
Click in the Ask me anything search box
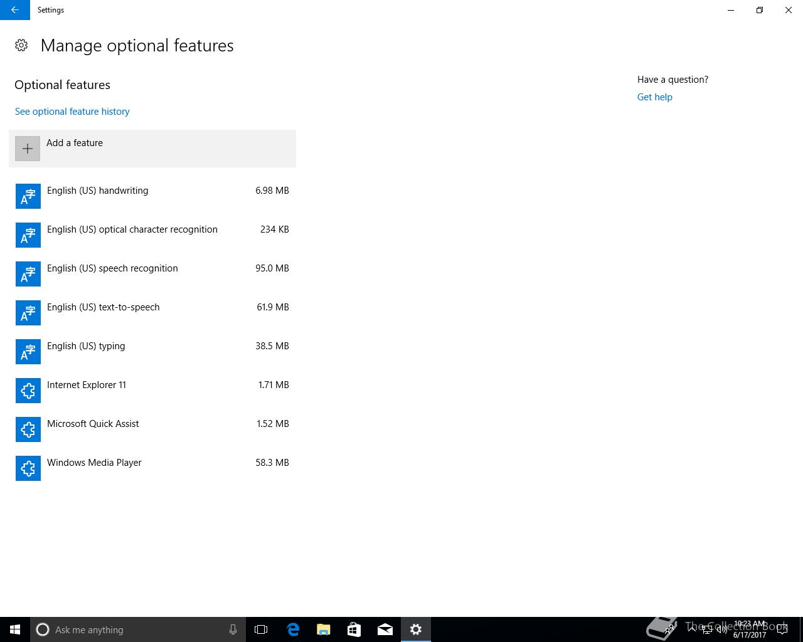point(138,629)
